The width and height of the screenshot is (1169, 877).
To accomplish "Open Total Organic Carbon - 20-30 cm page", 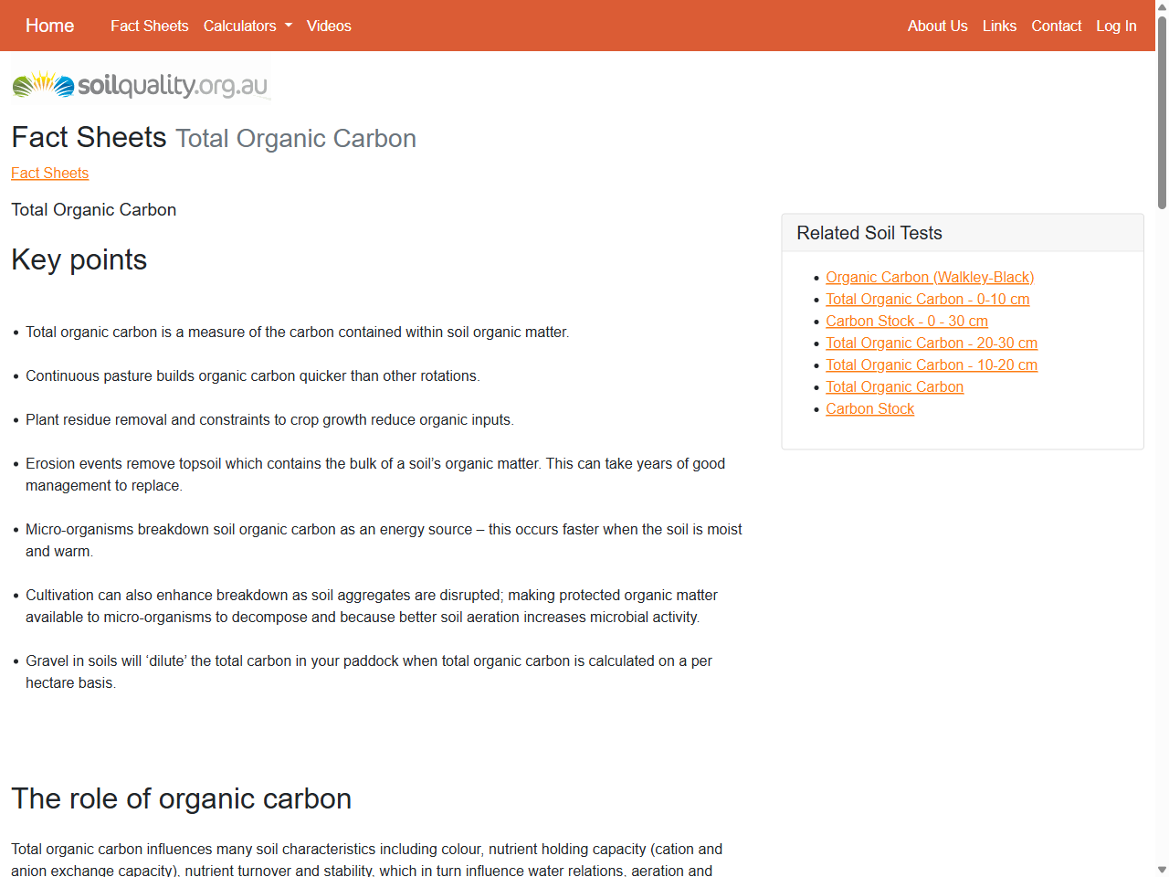I will (x=931, y=343).
